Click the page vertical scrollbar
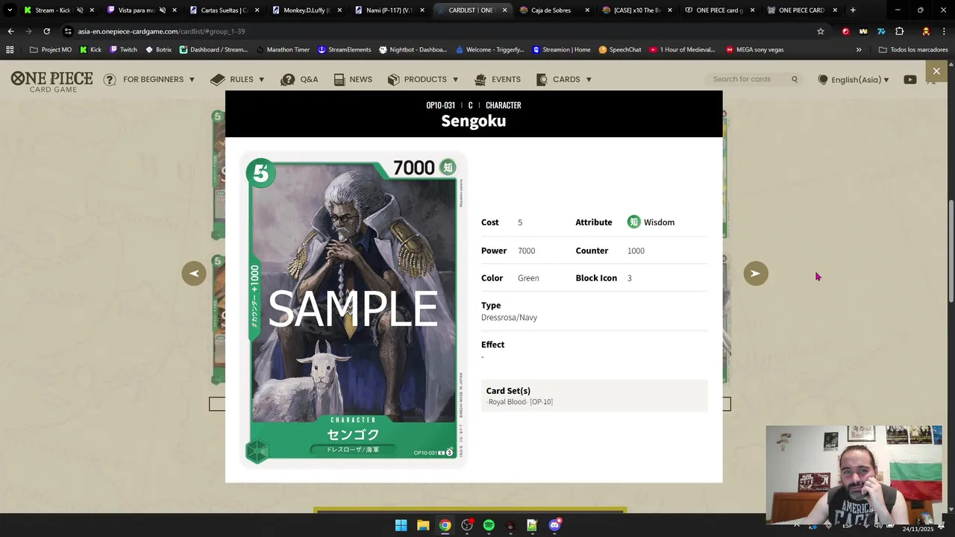This screenshot has width=955, height=537. (x=951, y=251)
